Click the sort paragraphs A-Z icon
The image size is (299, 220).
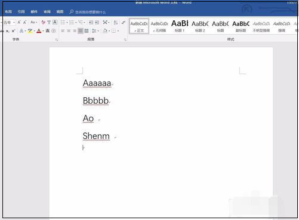(x=116, y=22)
